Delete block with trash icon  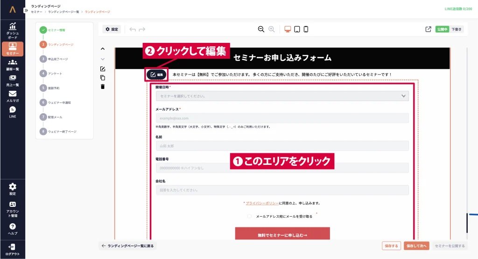click(103, 86)
